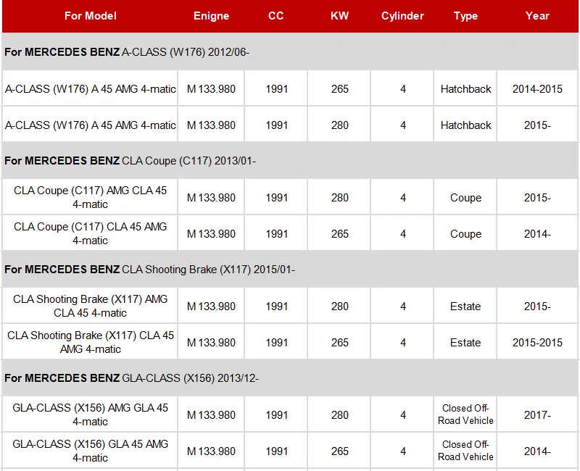Click 'Closed Off-Road Vehicle' in the 2017- row
580x471 pixels.
pyautogui.click(x=465, y=414)
